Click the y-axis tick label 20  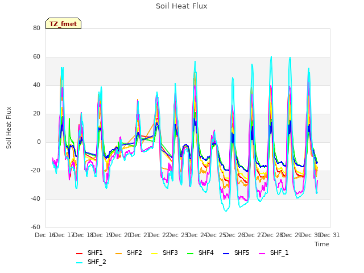coord(36,114)
